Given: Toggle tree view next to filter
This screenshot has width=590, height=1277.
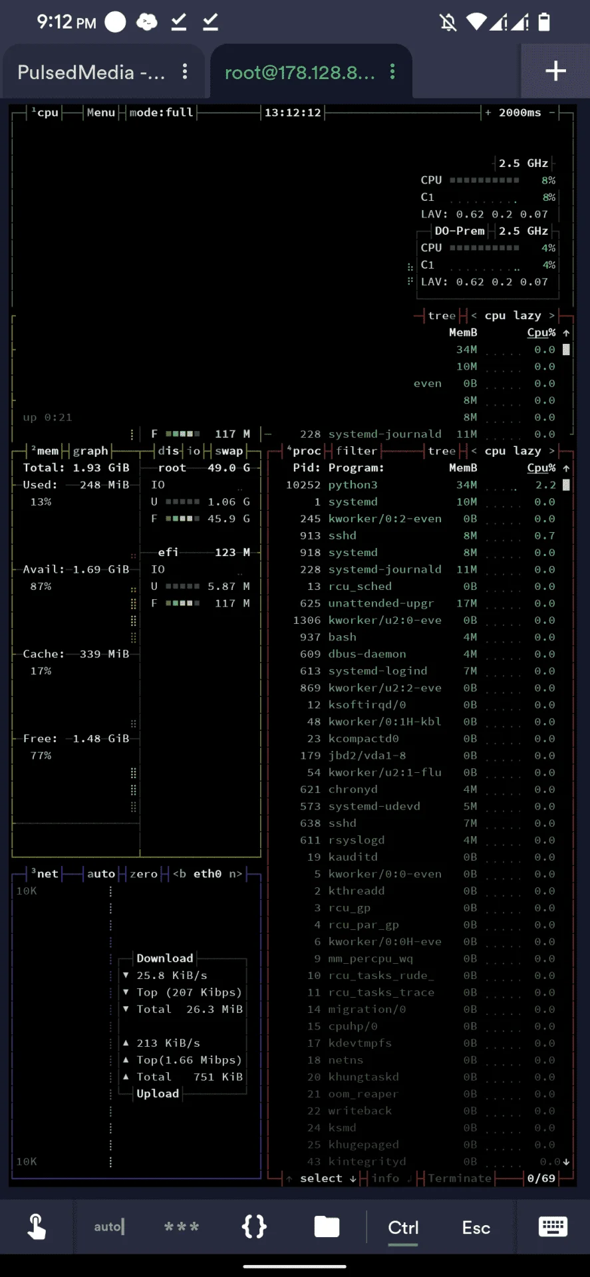Looking at the screenshot, I should tap(442, 451).
